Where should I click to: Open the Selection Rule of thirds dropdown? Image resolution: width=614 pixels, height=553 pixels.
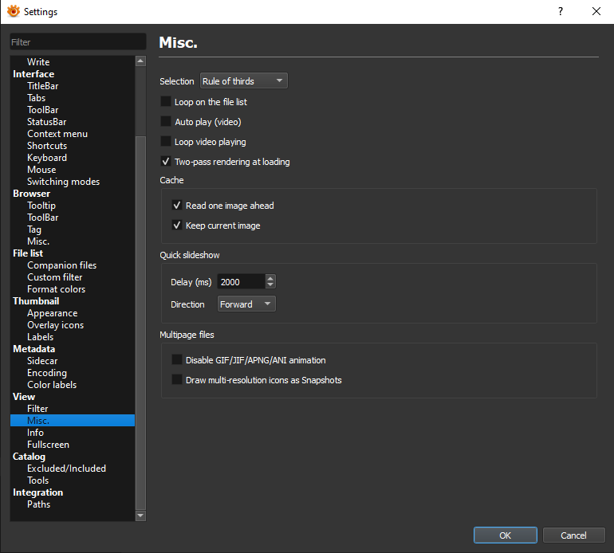(242, 81)
